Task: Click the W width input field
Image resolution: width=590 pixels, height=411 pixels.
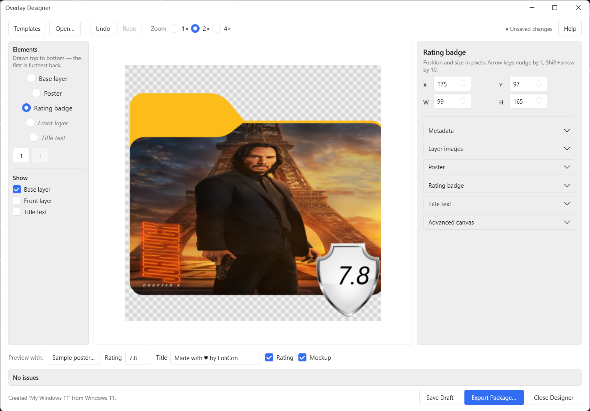Action: point(452,101)
